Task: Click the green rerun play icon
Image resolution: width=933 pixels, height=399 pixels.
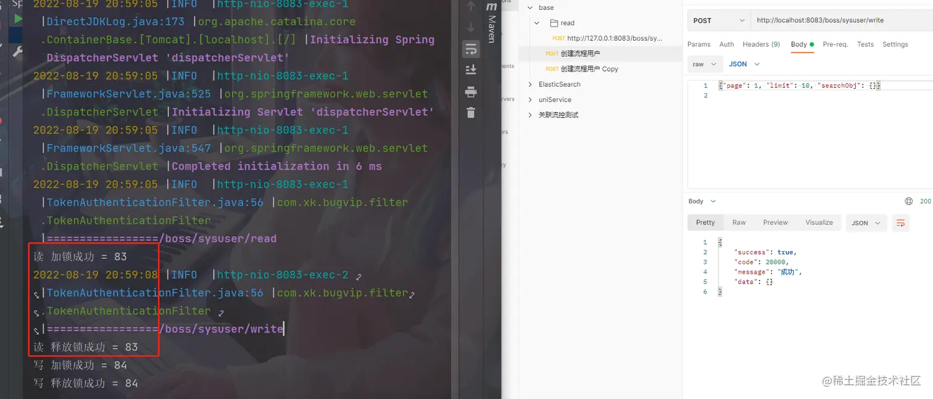Action: pyautogui.click(x=19, y=19)
